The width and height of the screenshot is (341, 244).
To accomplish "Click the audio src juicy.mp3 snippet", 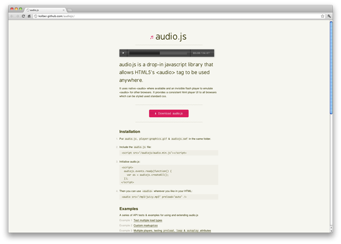I will 169,197.
